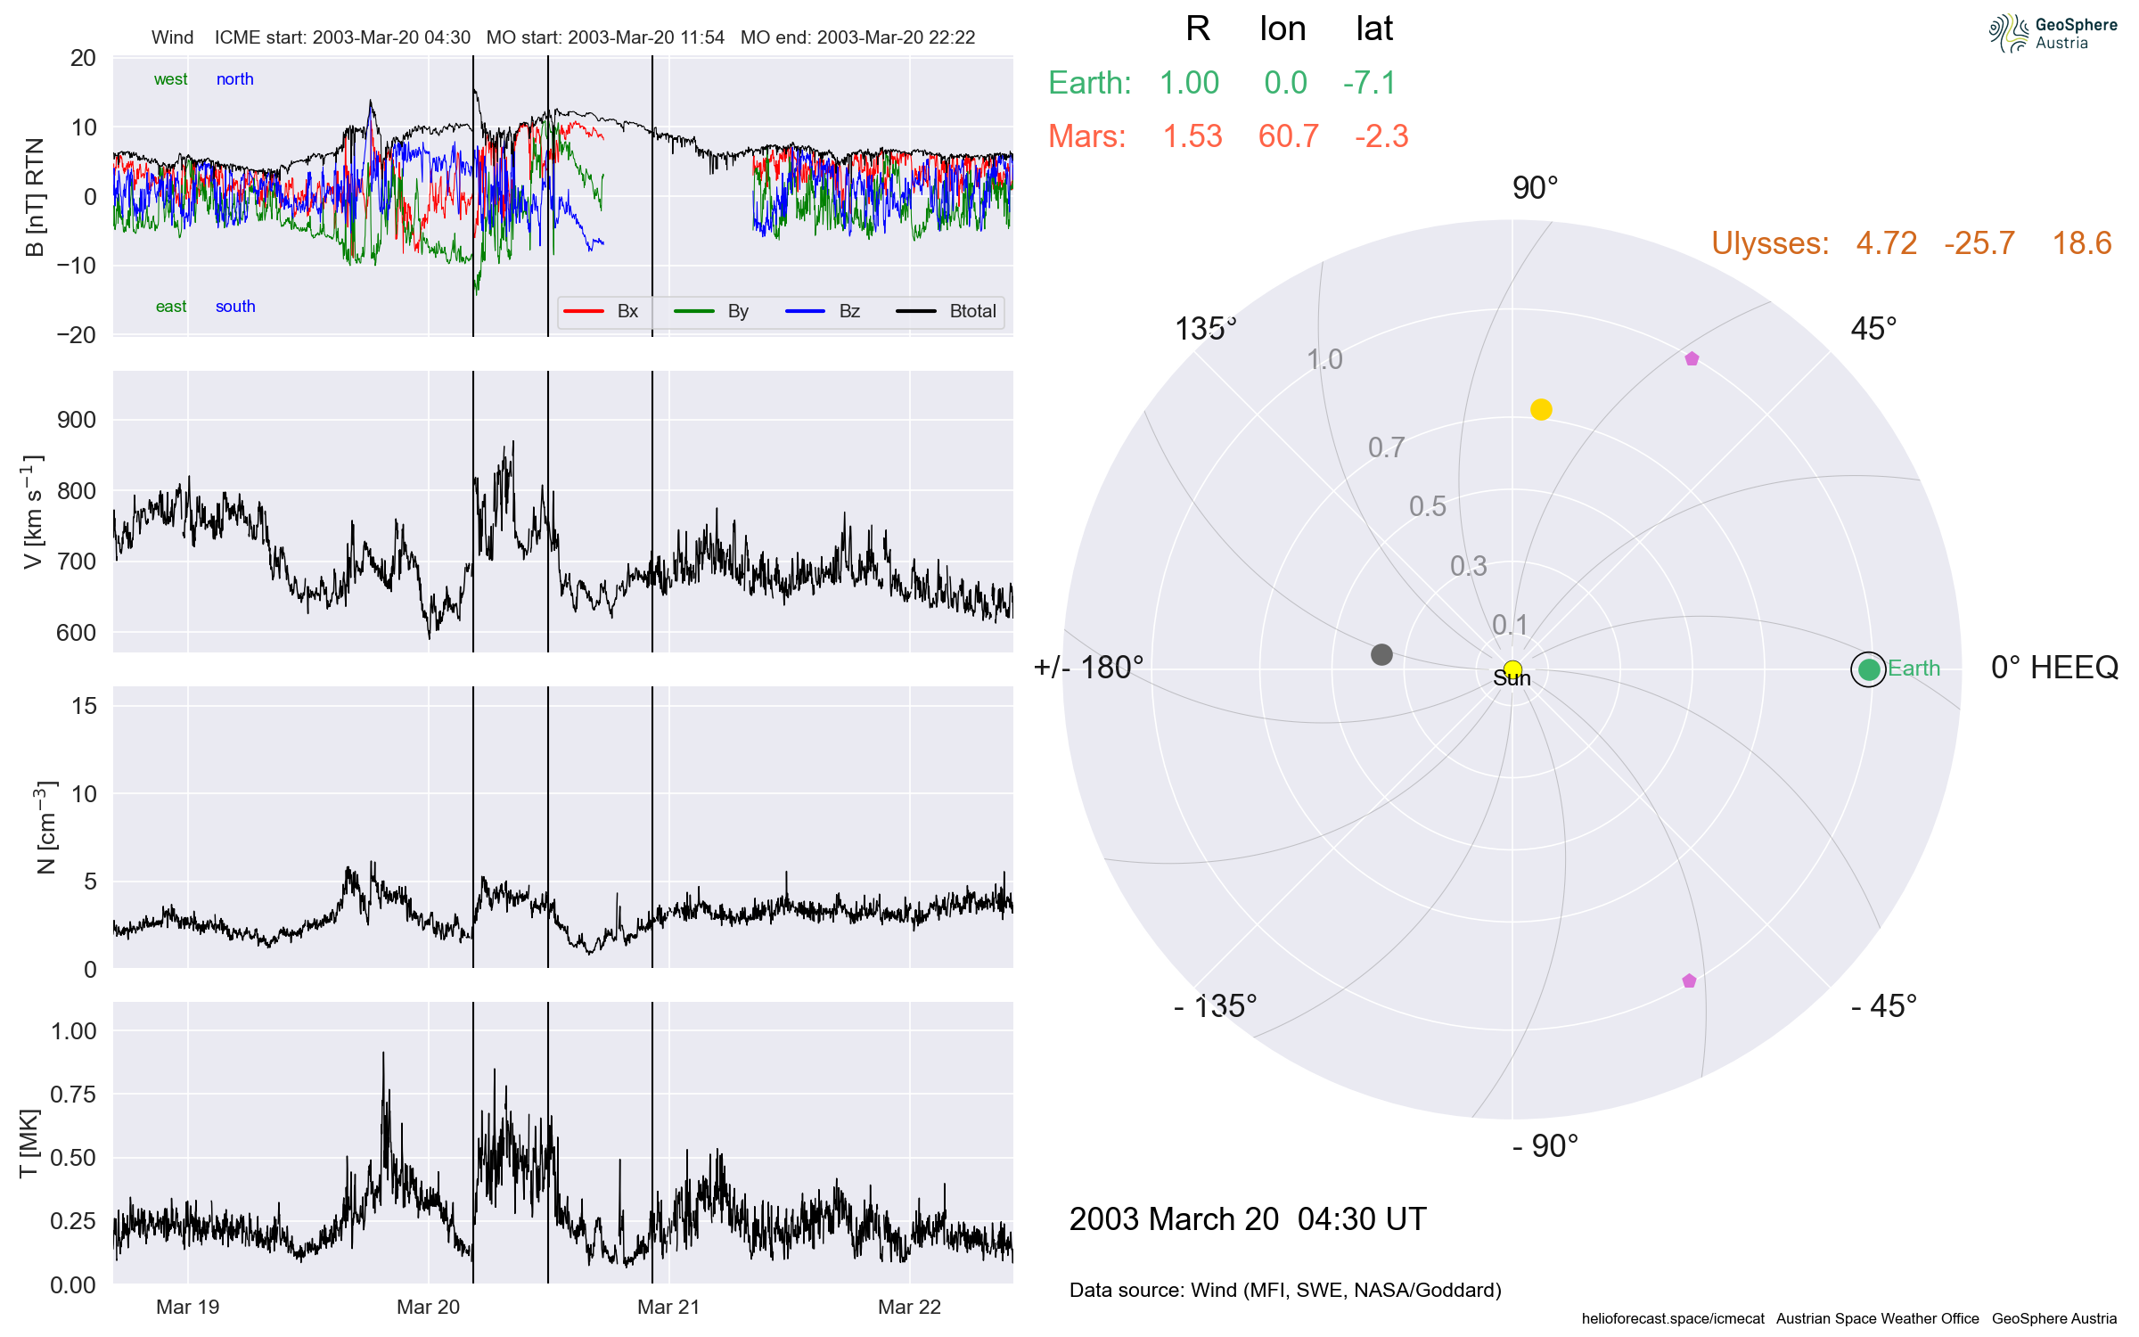Click the 'ICME start: 2003-Mar-20 04:30' title text
Viewport: 2139px width, 1337px height.
tap(342, 37)
